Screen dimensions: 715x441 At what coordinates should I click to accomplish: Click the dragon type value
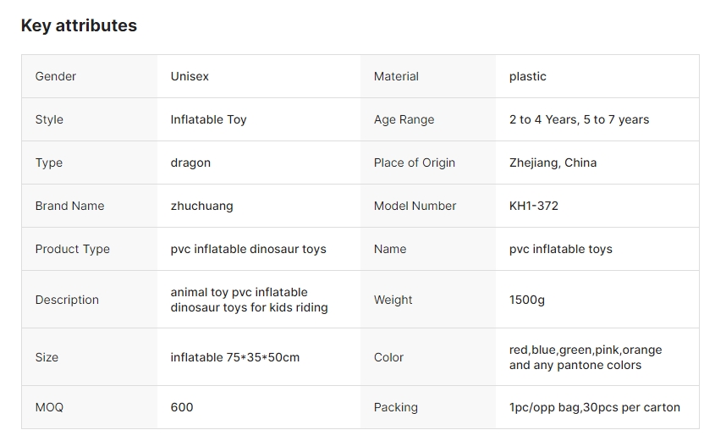tap(190, 163)
